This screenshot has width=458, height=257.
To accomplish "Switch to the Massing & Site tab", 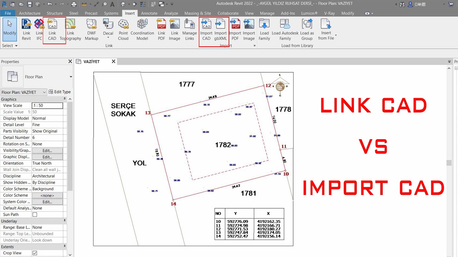I will [198, 13].
